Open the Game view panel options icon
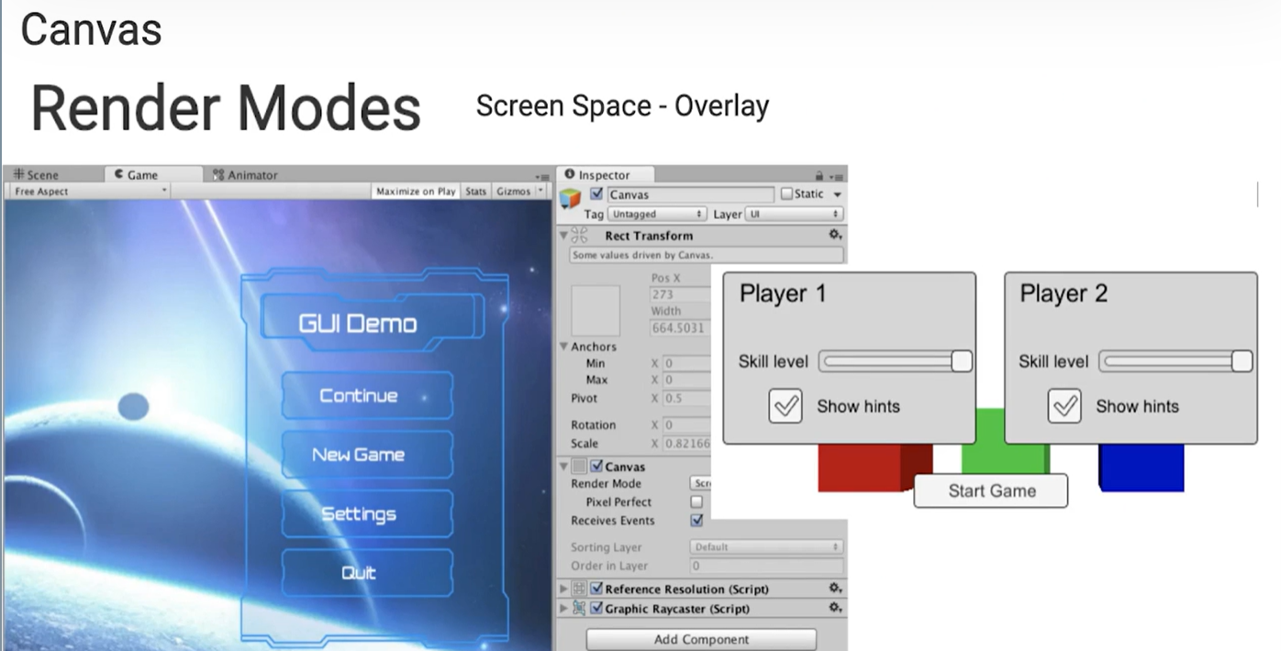This screenshot has height=651, width=1281. click(x=542, y=176)
